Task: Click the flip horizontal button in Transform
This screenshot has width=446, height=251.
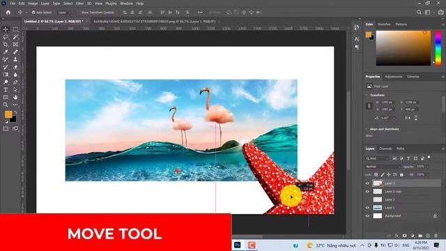Action: [408, 118]
